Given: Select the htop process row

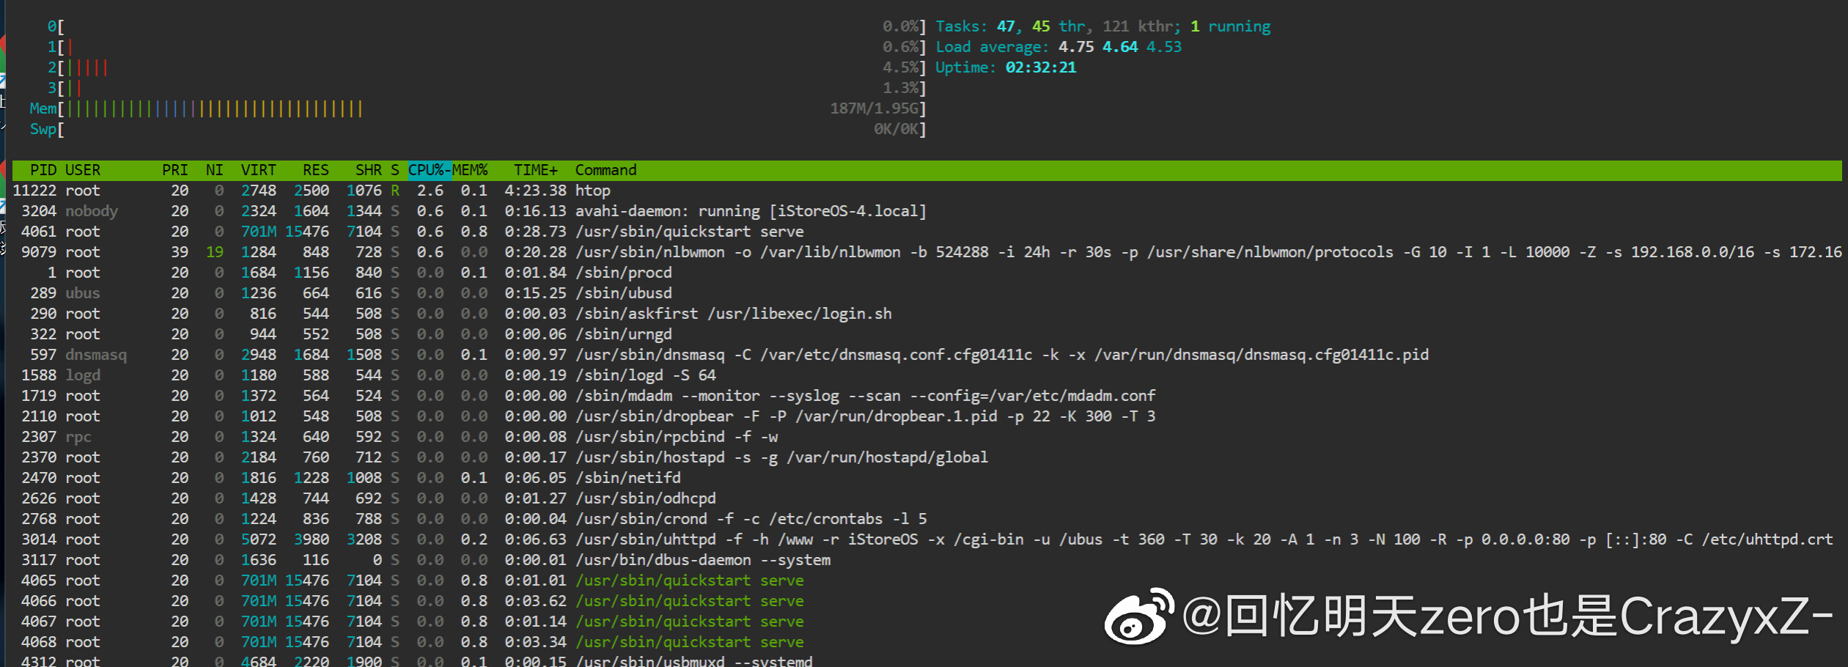Looking at the screenshot, I should coord(592,191).
